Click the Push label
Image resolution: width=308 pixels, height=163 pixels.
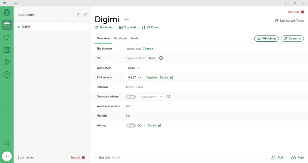[301, 158]
